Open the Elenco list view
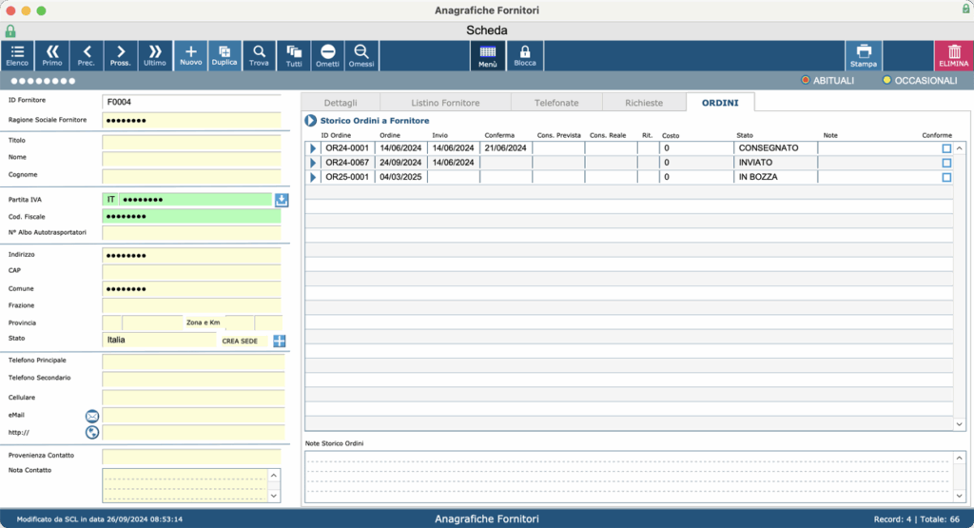 [x=17, y=55]
